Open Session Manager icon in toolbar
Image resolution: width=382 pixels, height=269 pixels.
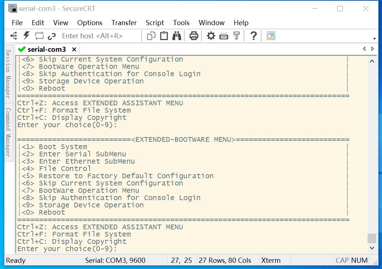(14, 36)
